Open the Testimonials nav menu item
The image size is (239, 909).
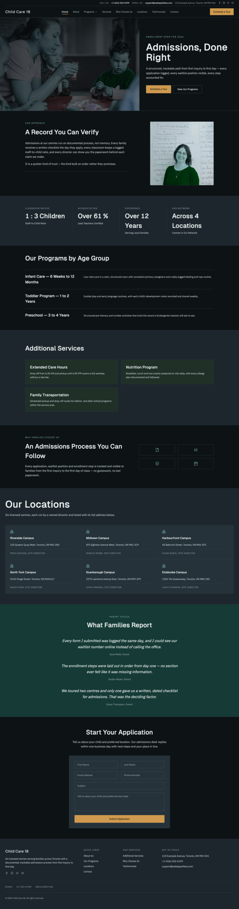tap(159, 12)
